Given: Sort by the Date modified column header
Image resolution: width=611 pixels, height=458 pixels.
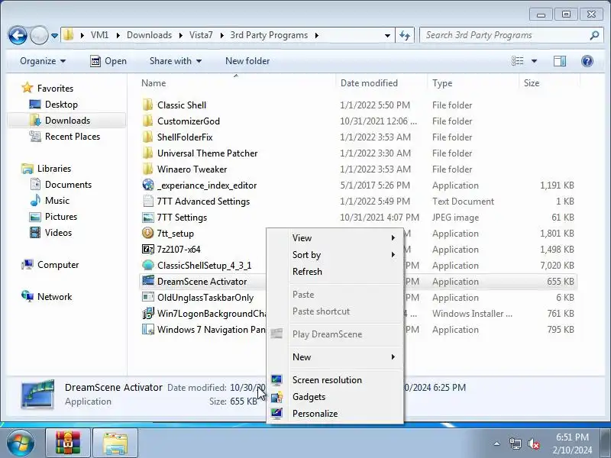Looking at the screenshot, I should pyautogui.click(x=369, y=83).
